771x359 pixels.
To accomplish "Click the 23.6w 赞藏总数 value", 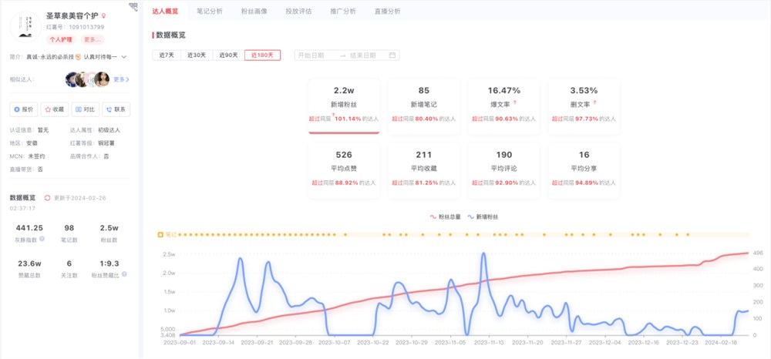I will pos(29,263).
